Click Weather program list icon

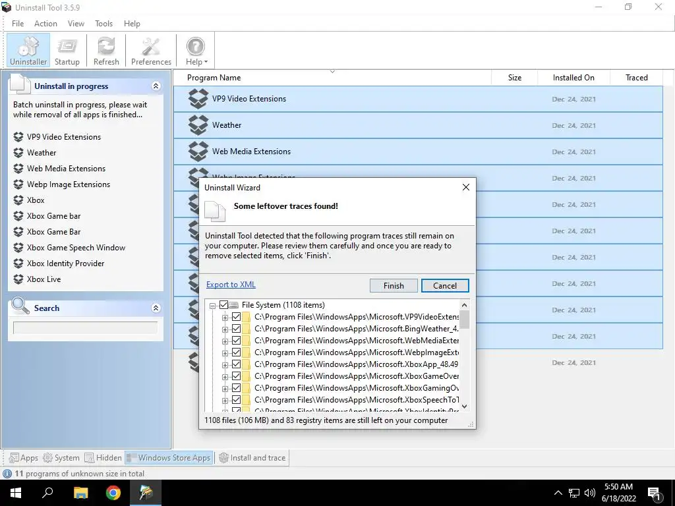[198, 125]
